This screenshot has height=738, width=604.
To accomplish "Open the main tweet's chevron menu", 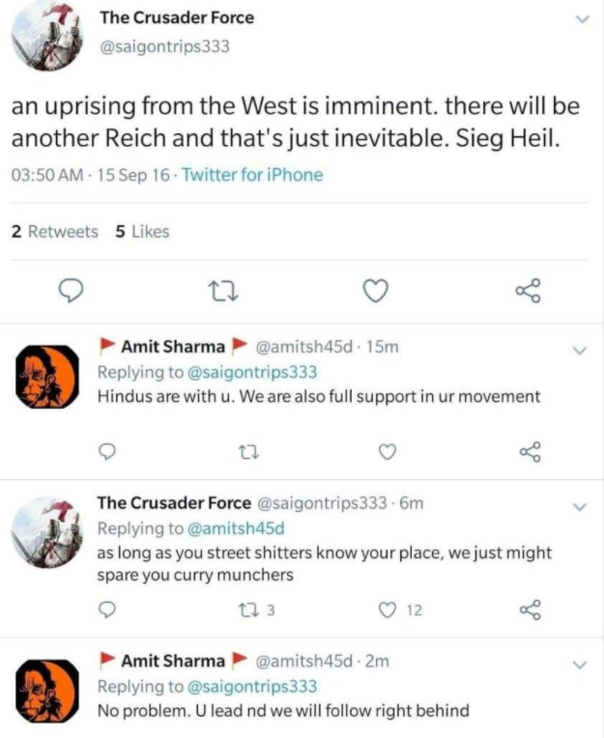I will pos(581,19).
